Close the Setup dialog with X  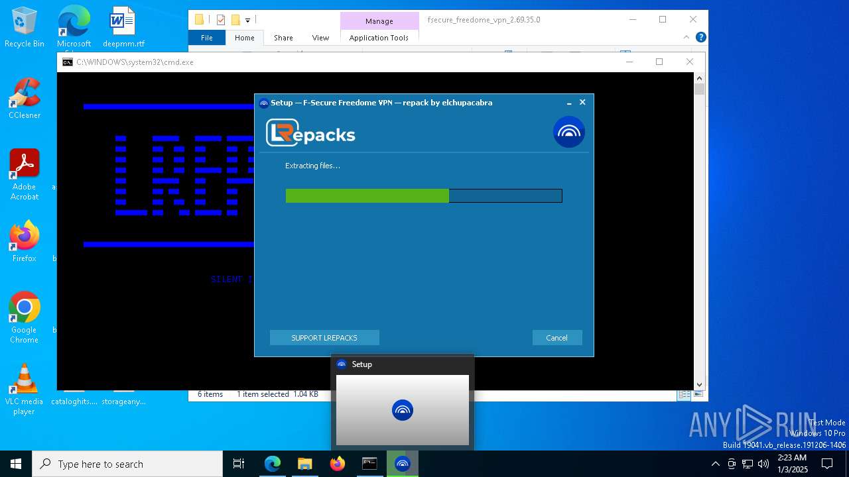(582, 102)
